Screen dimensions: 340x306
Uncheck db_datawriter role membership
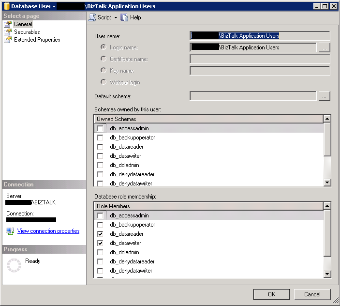100,243
